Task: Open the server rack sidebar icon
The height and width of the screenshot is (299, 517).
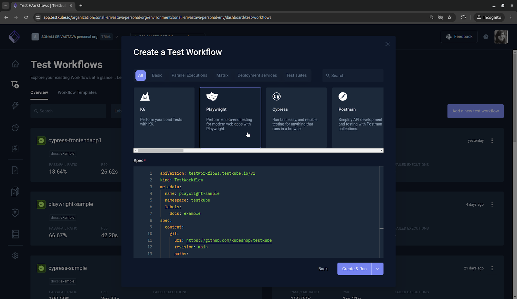Action: click(15, 234)
